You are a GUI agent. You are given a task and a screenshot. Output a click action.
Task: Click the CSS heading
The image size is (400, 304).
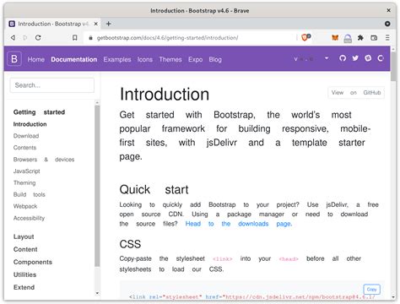click(x=130, y=244)
